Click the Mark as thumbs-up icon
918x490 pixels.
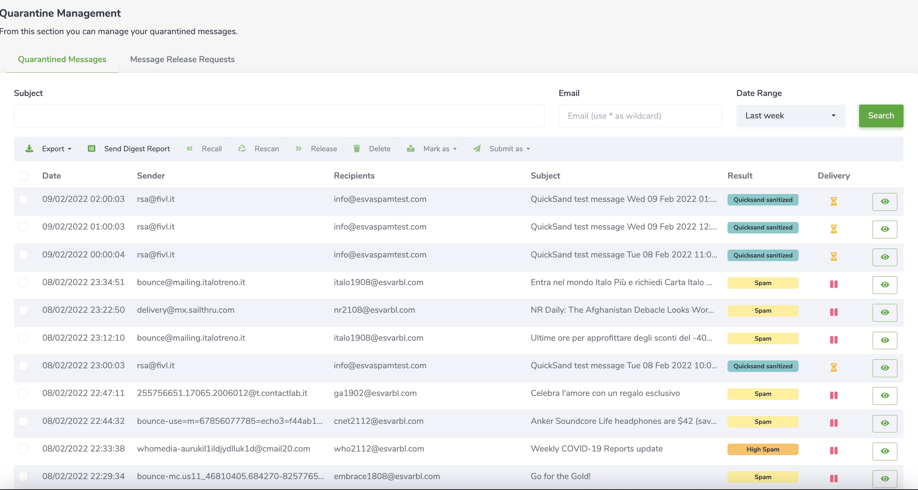[411, 149]
